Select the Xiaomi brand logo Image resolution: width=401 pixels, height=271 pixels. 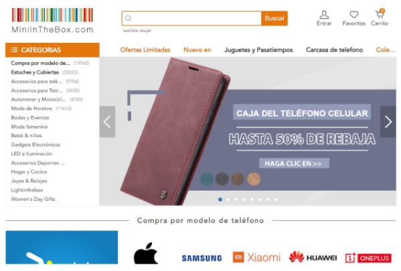tap(256, 257)
